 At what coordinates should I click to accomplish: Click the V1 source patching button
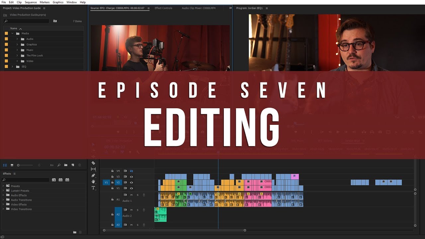(106, 183)
